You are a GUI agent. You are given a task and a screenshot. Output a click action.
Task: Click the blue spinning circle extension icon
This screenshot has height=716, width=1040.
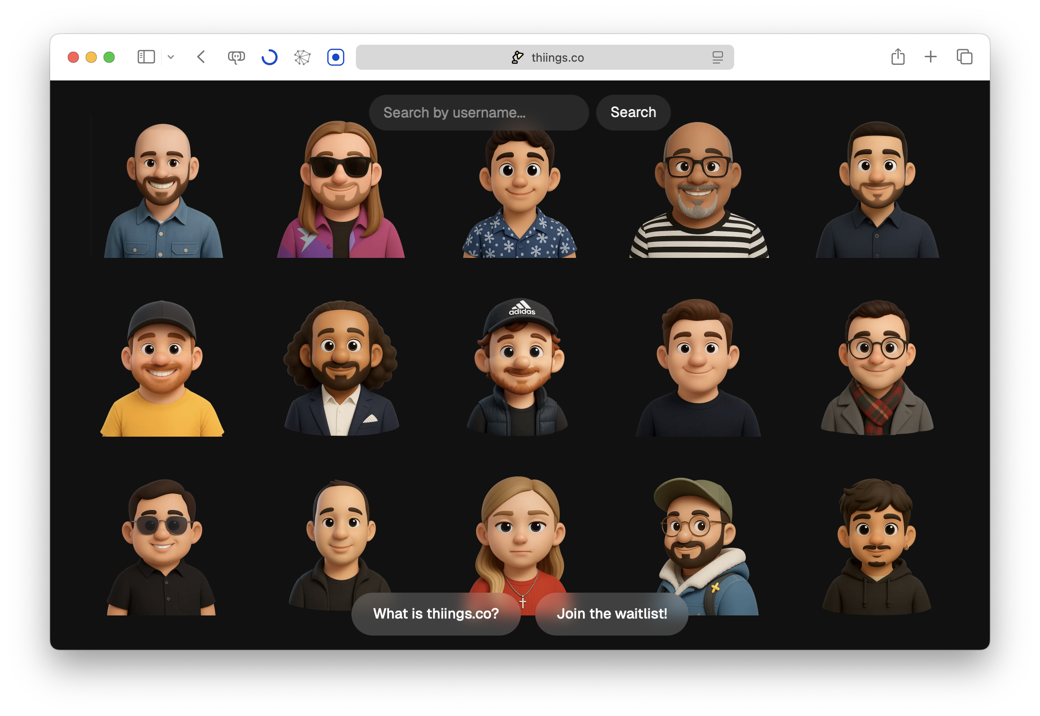pyautogui.click(x=269, y=57)
